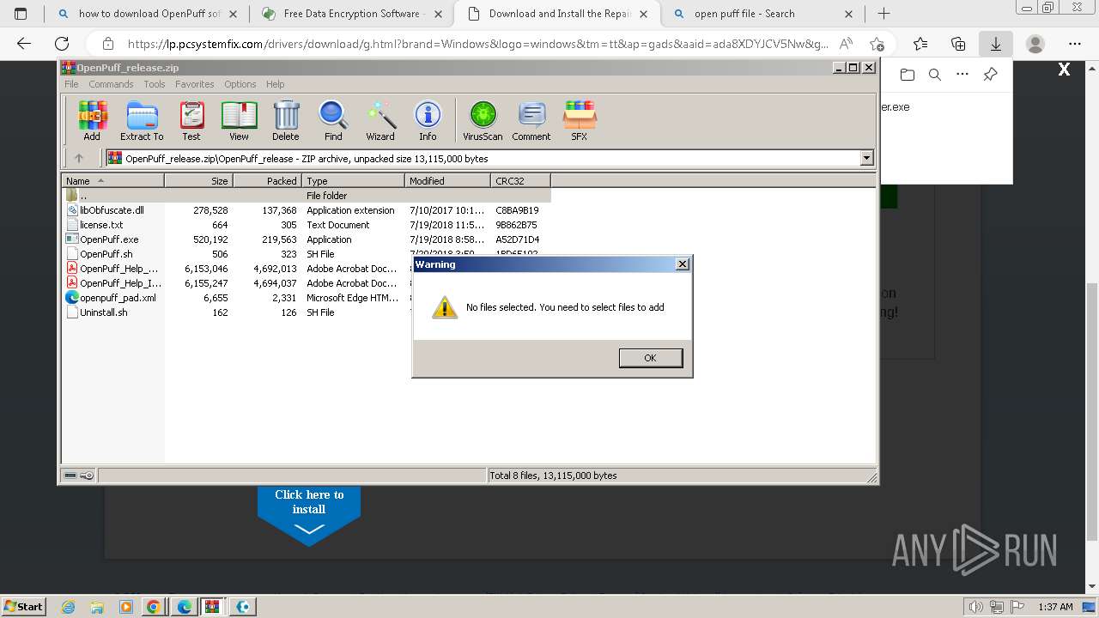Open the File menu in WinRAR
The height and width of the screenshot is (618, 1099).
pos(71,84)
